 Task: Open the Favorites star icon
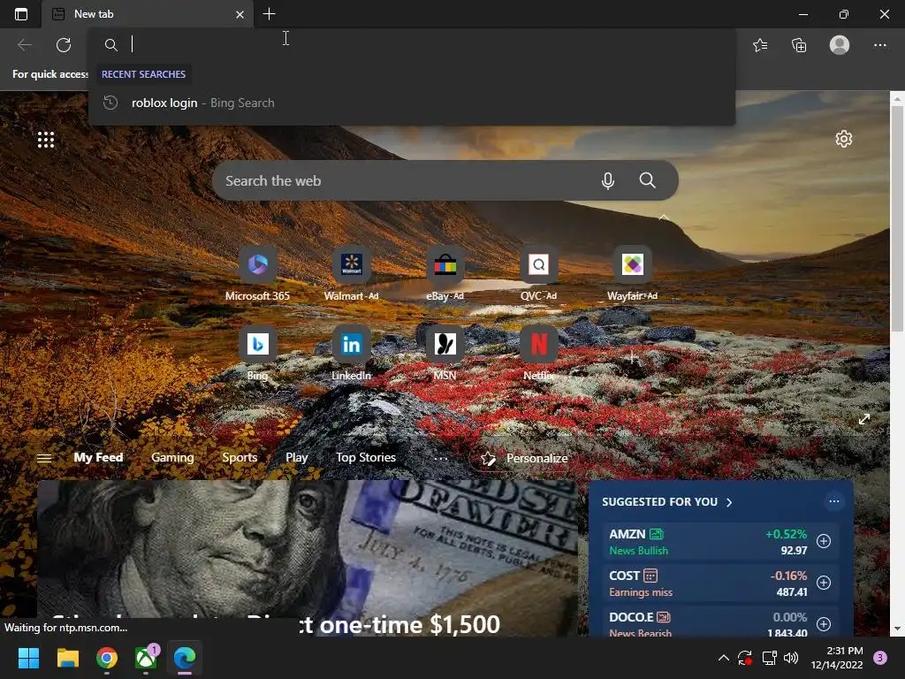point(760,45)
